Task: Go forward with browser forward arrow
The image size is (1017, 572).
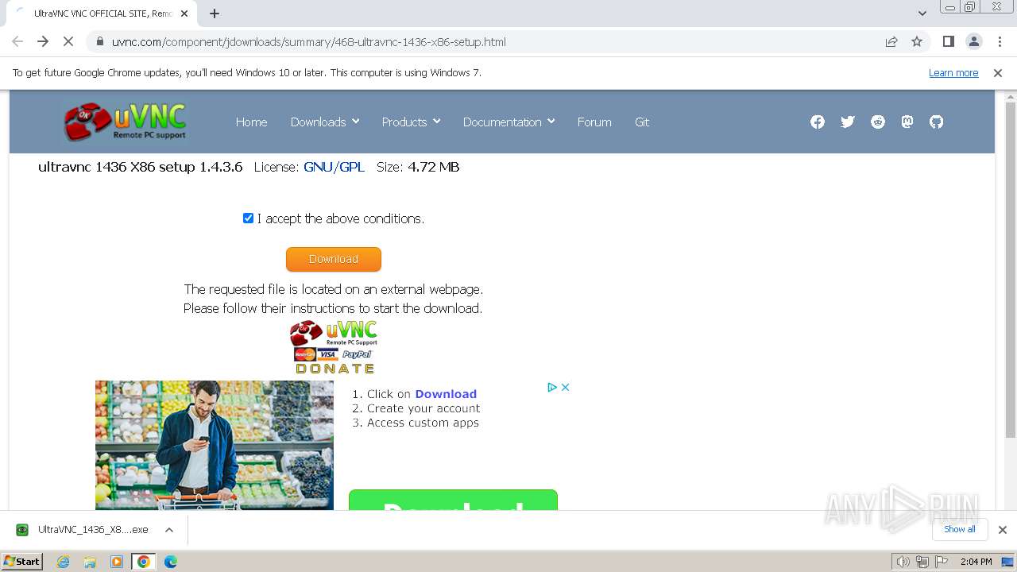Action: tap(43, 41)
